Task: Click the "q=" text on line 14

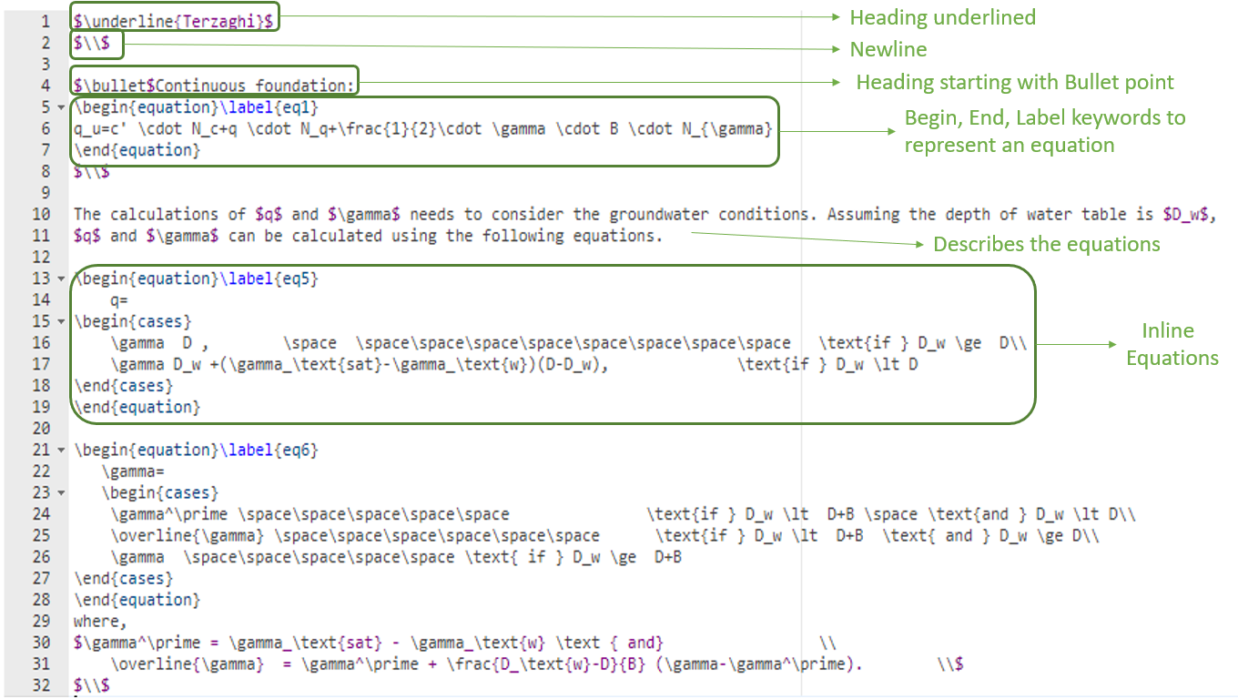Action: pos(119,300)
